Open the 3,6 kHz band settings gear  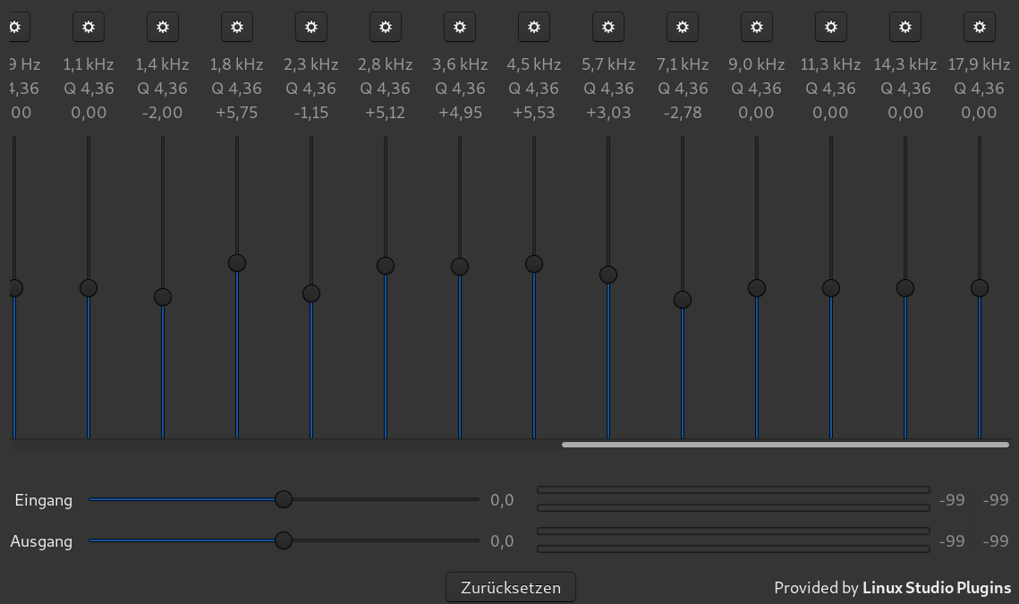(x=459, y=27)
